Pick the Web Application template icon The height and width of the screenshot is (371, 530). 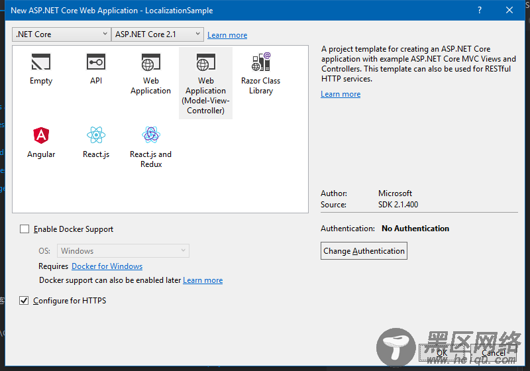(x=151, y=62)
